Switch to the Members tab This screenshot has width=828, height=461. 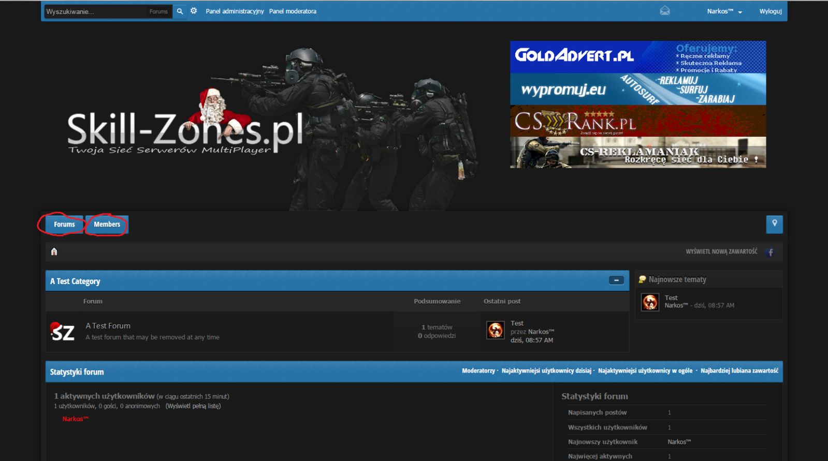[107, 225]
